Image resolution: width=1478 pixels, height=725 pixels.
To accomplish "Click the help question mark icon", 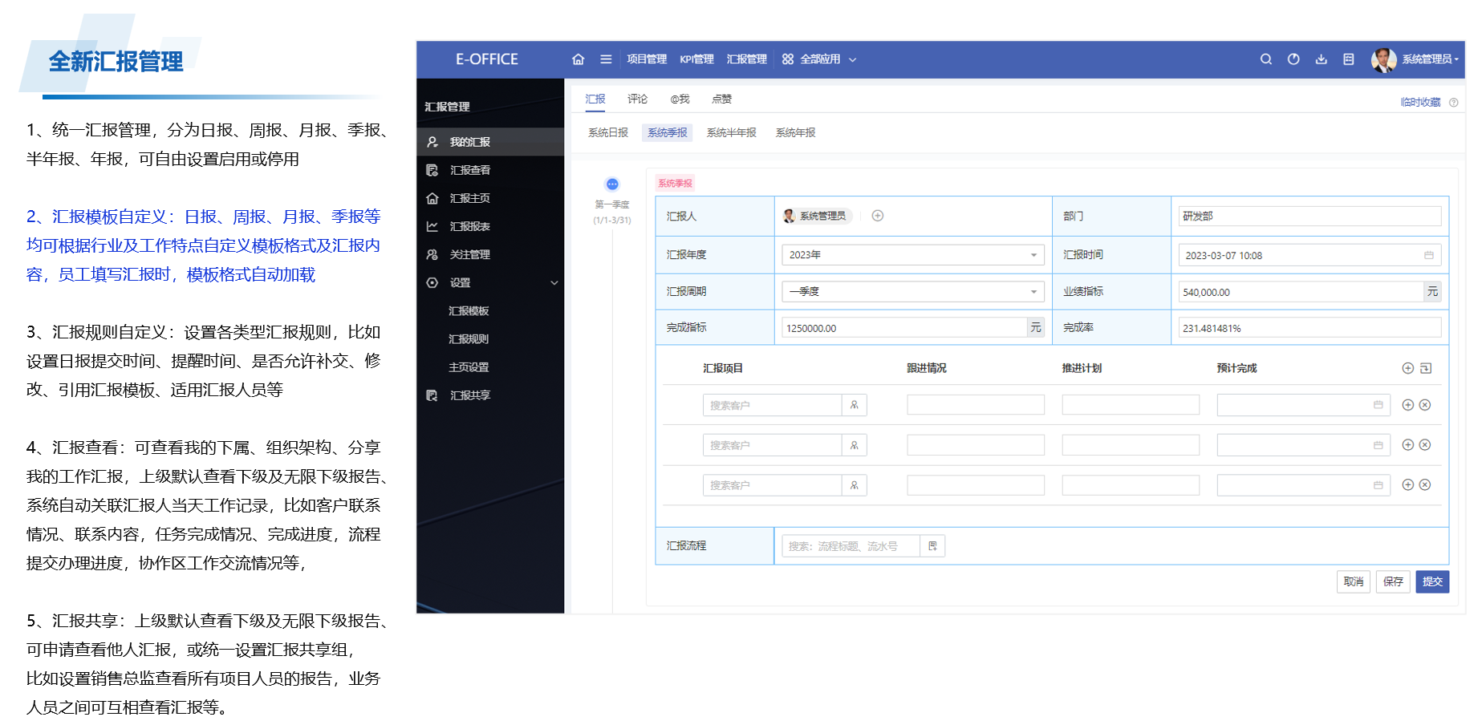I will 1454,103.
